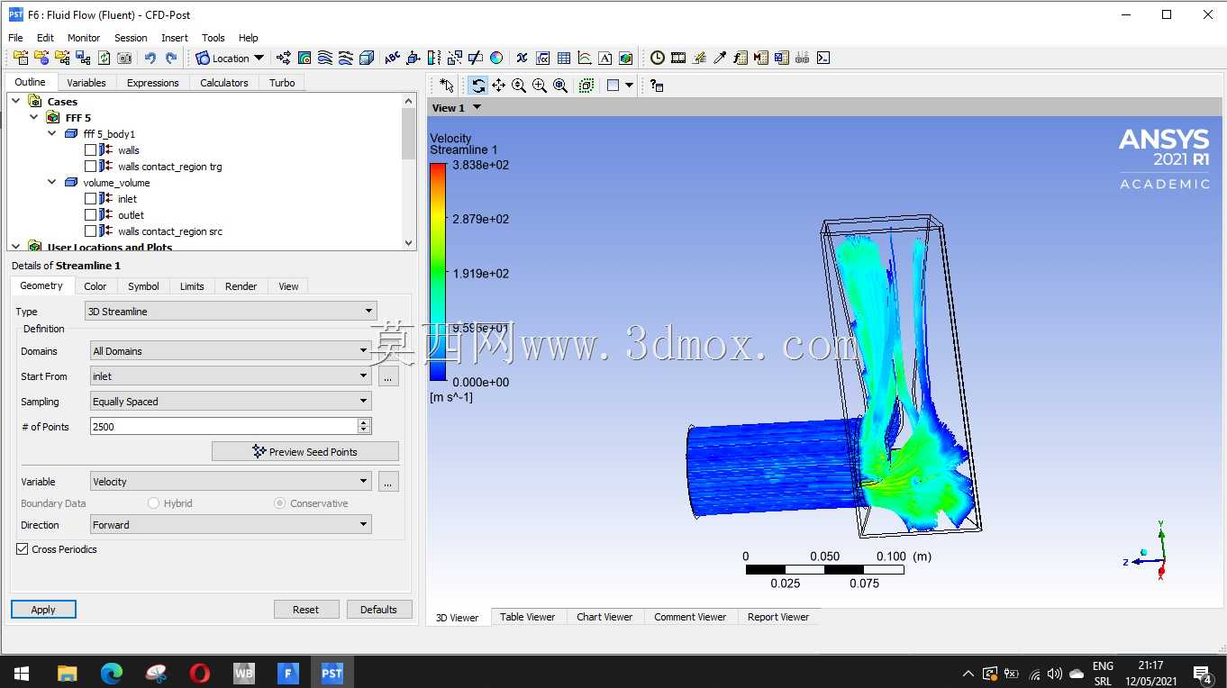Click the Redo arrow icon

tap(170, 58)
